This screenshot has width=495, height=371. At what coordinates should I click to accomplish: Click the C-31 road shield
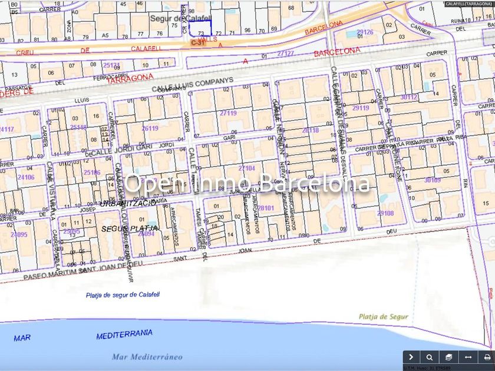tap(198, 43)
